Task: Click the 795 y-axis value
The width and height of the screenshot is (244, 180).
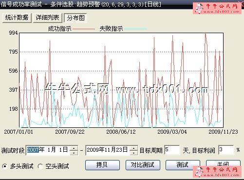Action: pos(13,52)
